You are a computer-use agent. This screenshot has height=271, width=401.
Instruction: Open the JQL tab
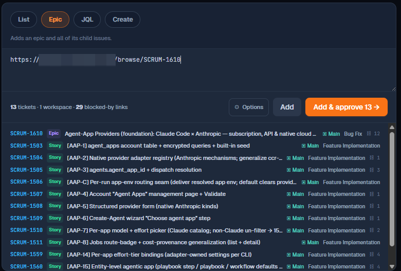tap(87, 20)
